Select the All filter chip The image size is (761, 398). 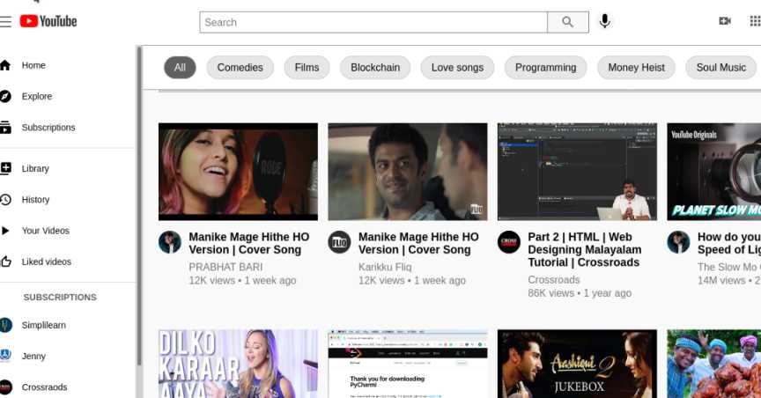point(180,68)
